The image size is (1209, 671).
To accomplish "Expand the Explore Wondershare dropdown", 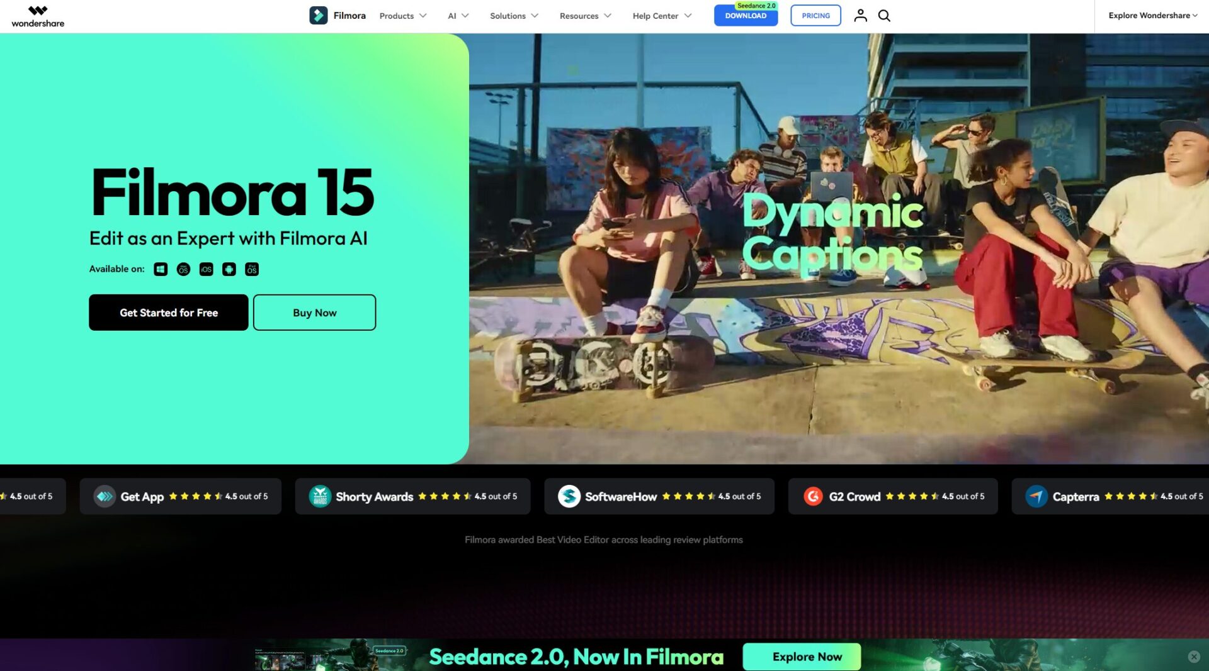I will 1152,16.
